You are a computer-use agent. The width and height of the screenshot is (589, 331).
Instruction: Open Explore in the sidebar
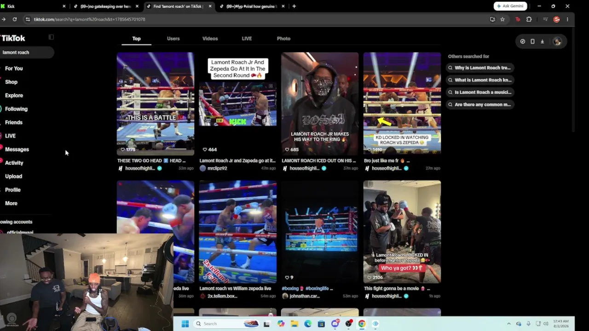pyautogui.click(x=14, y=96)
